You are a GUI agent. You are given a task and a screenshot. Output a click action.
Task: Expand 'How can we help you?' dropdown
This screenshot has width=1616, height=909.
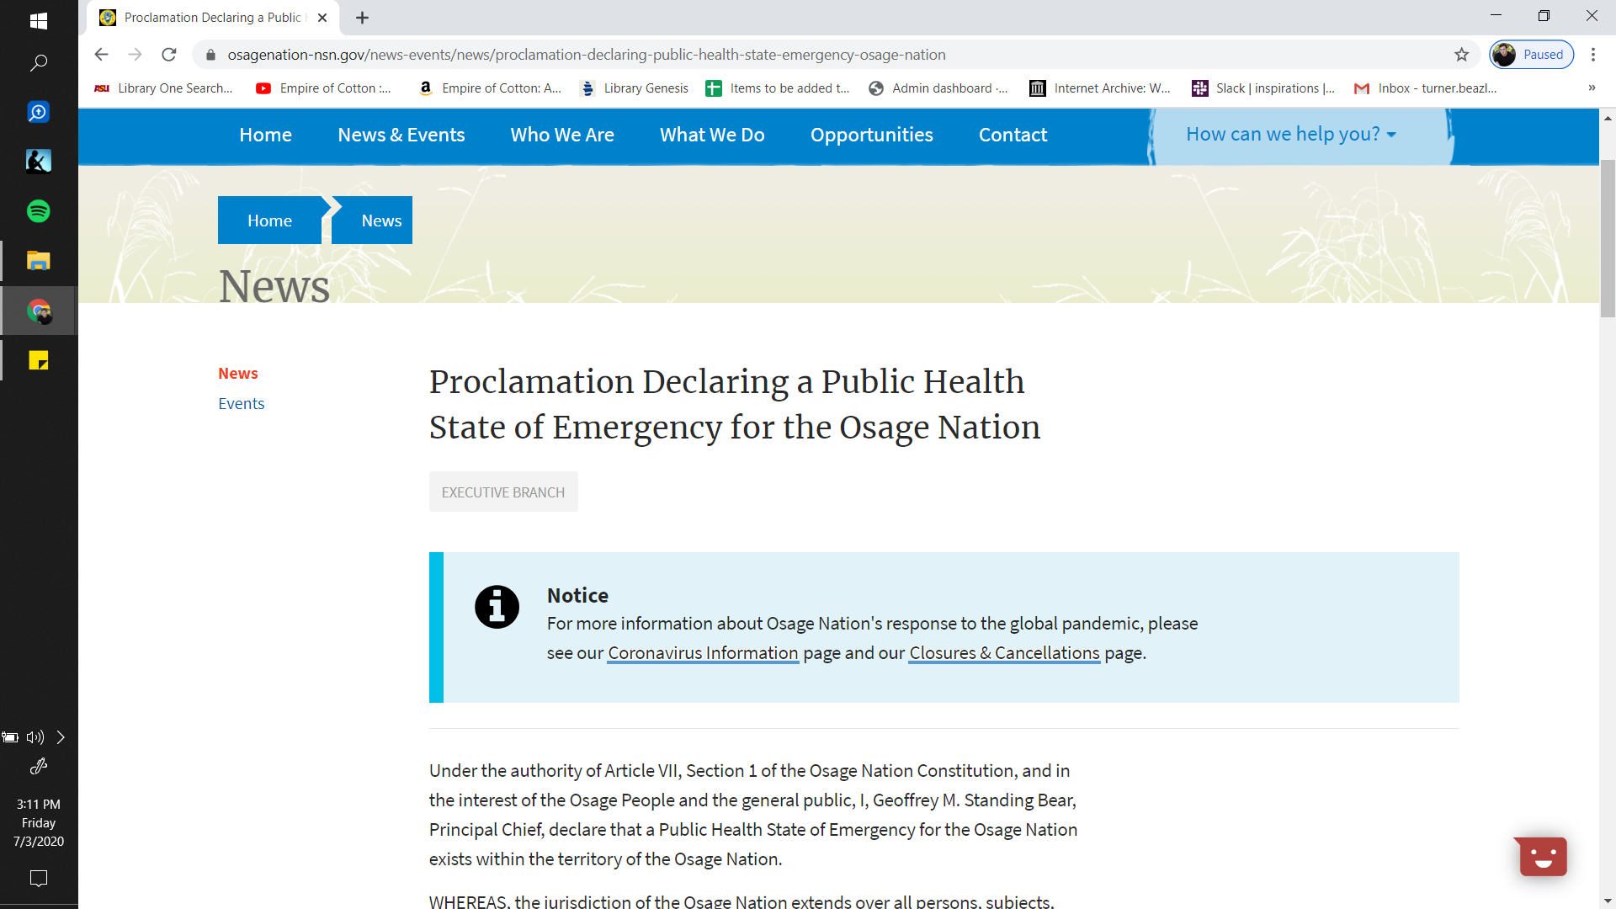pyautogui.click(x=1290, y=135)
